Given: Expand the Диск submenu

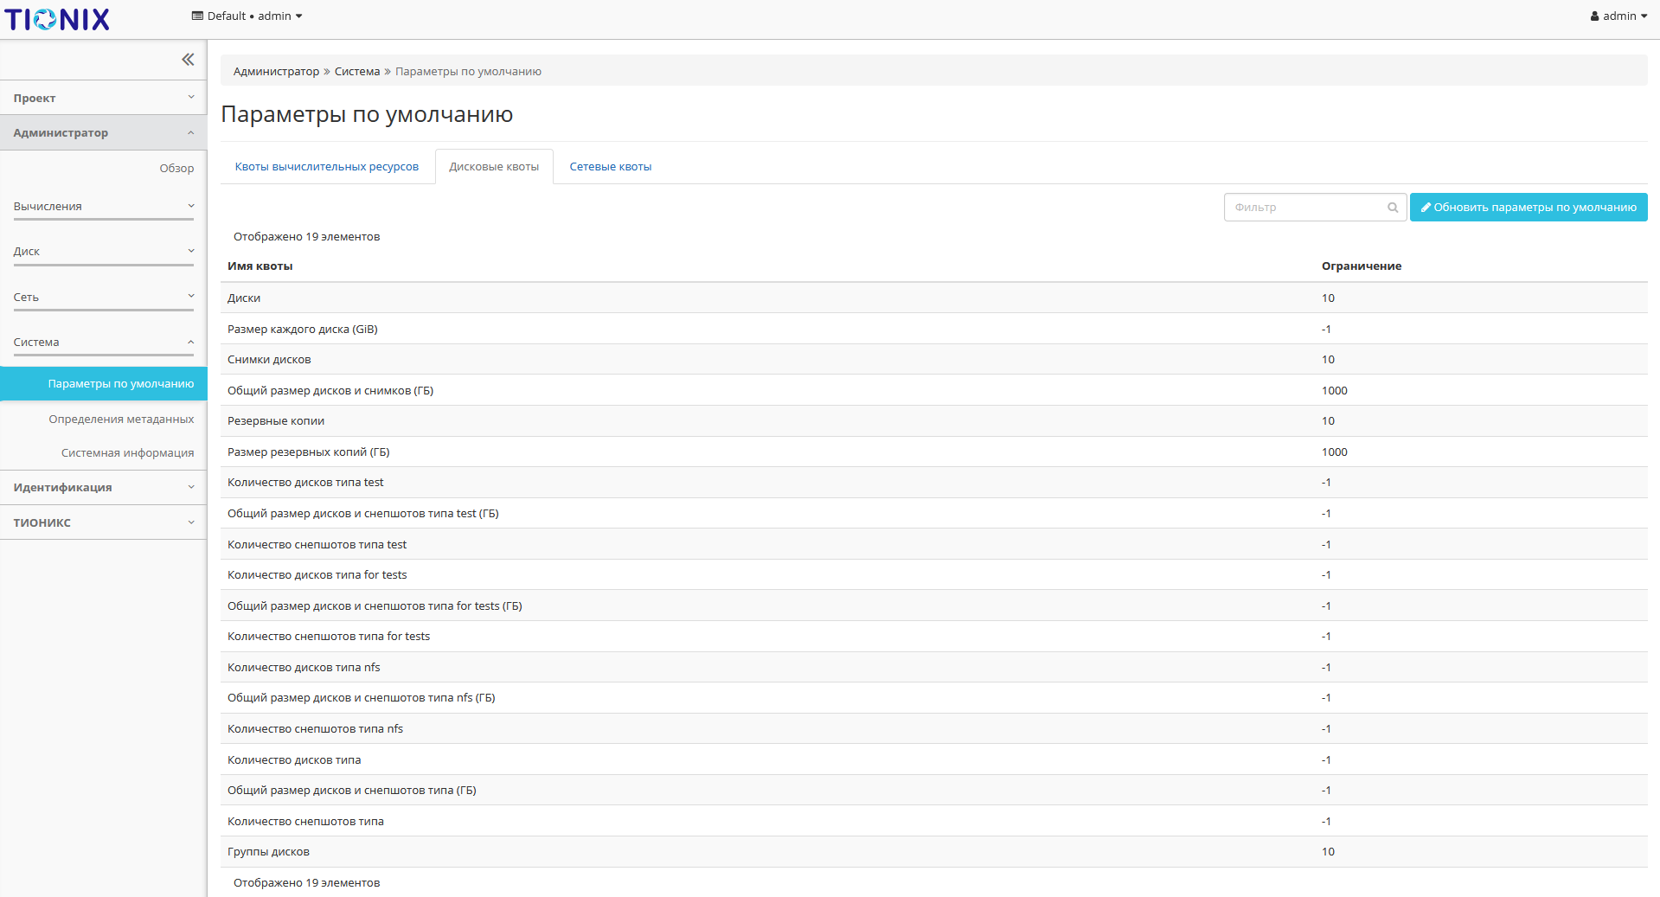Looking at the screenshot, I should [x=103, y=252].
